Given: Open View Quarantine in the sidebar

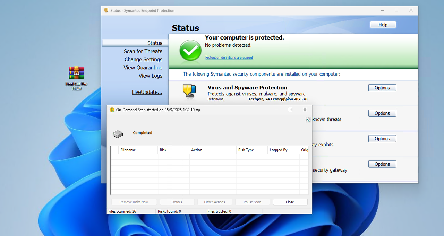Looking at the screenshot, I should pos(143,68).
